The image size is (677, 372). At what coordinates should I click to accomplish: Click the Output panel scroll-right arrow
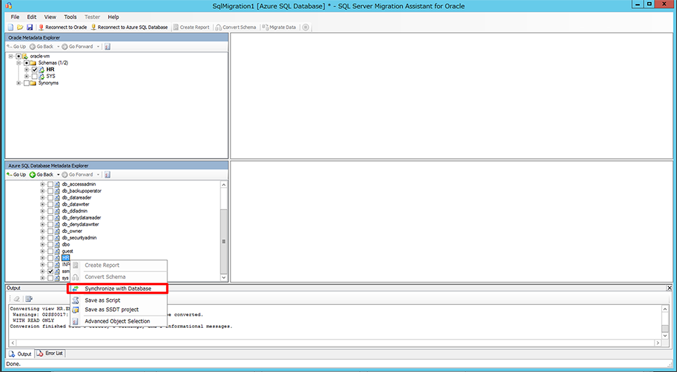tap(658, 343)
